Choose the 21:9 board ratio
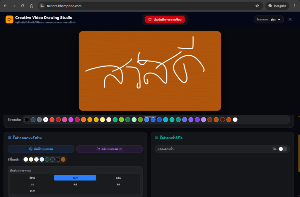The height and width of the screenshot is (197, 300). pyautogui.click(x=32, y=191)
